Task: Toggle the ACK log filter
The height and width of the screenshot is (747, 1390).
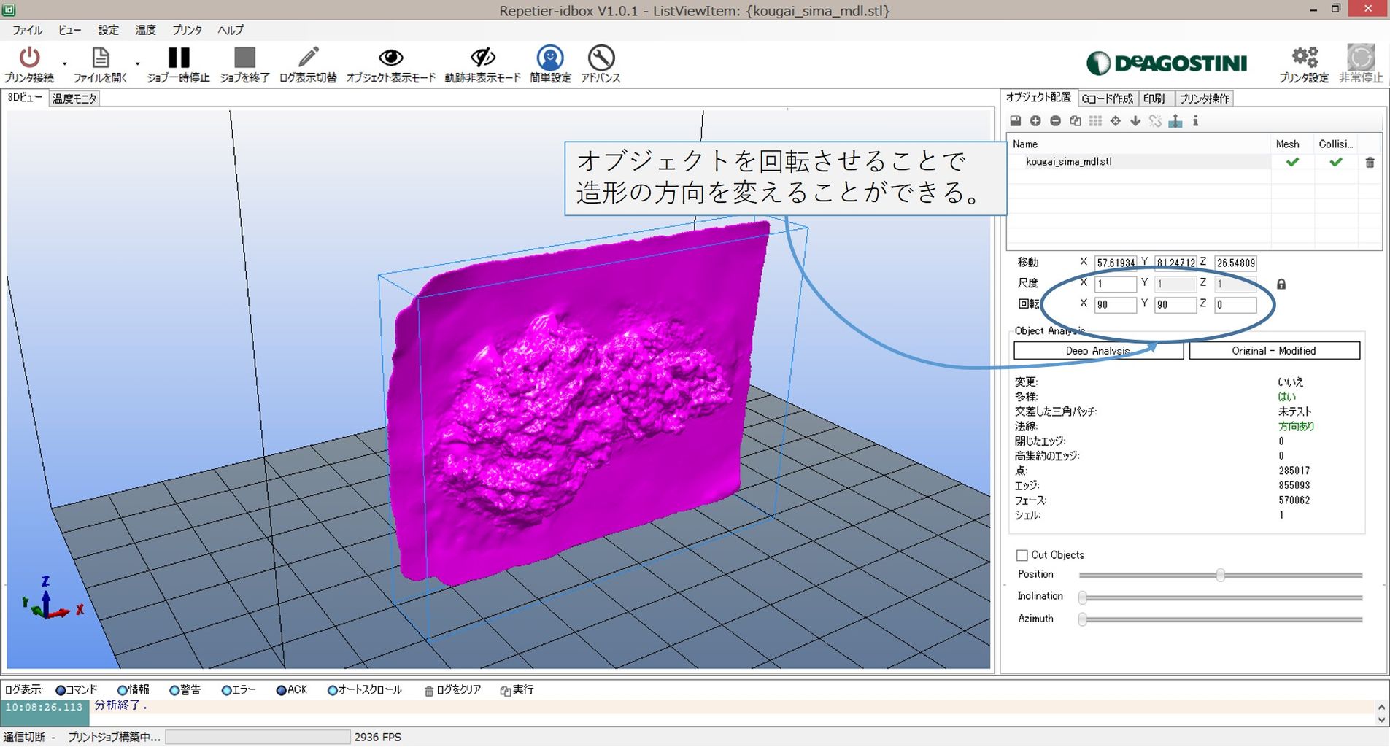Action: 292,690
